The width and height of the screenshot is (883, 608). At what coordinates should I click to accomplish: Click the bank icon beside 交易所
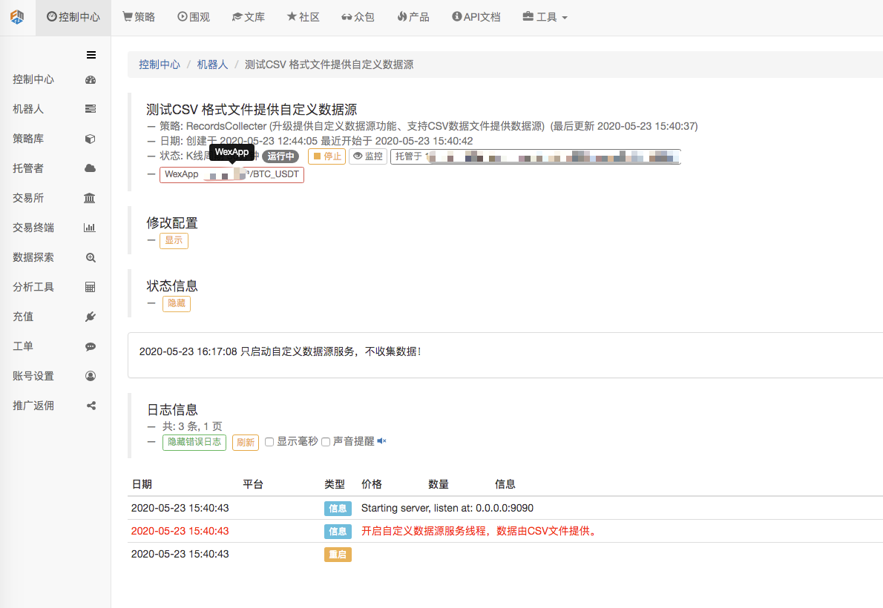(x=90, y=198)
